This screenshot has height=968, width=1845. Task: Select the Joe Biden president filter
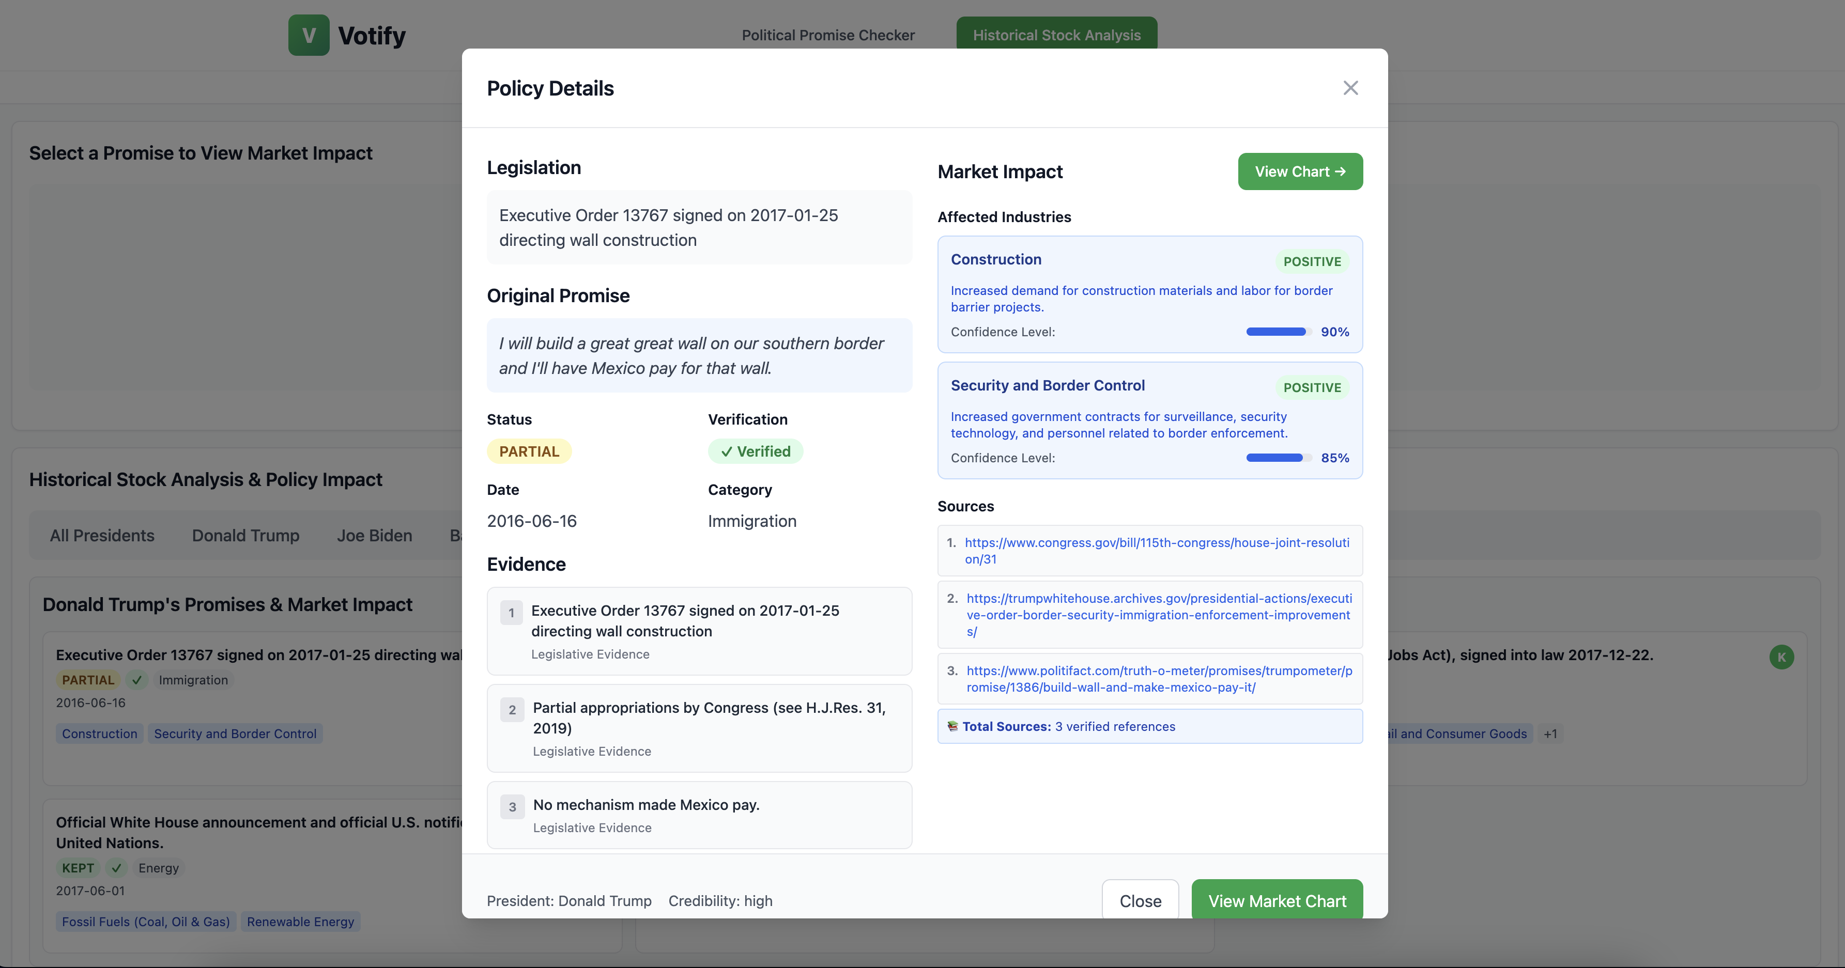[x=375, y=536]
